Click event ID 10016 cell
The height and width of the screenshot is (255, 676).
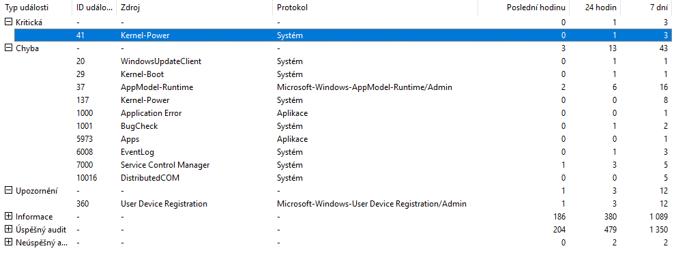86,177
